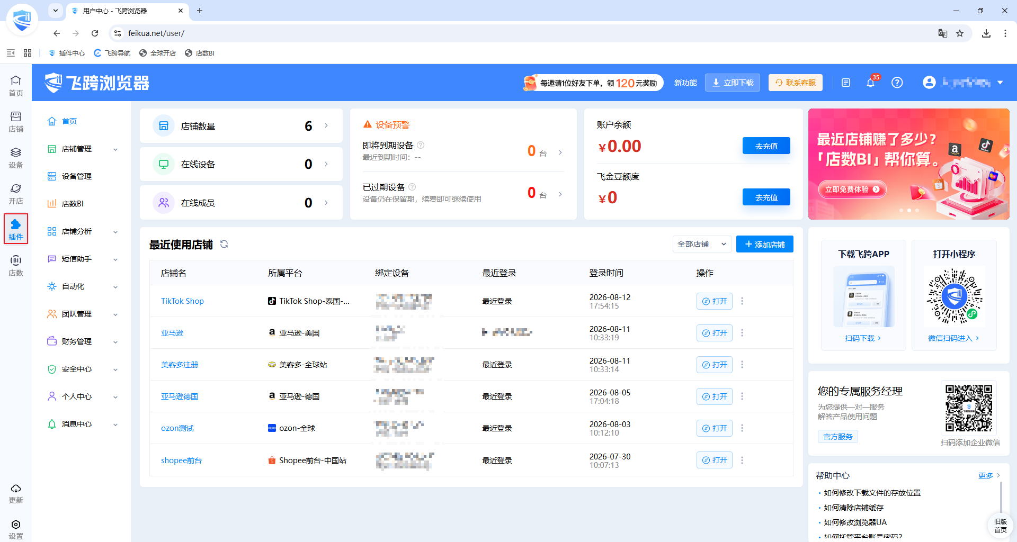The width and height of the screenshot is (1017, 542).
Task: Click the 旧版首页 floating button
Action: click(x=1001, y=526)
